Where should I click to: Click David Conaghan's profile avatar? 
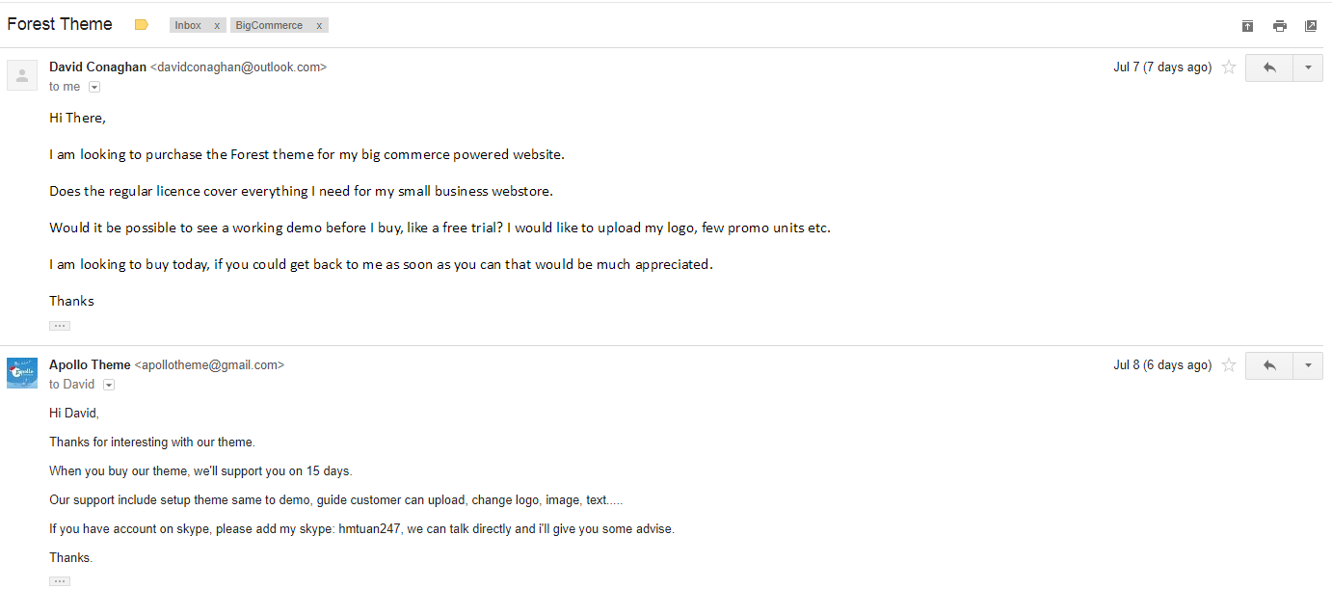tap(22, 75)
